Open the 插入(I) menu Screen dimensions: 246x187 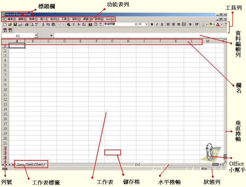click(44, 19)
